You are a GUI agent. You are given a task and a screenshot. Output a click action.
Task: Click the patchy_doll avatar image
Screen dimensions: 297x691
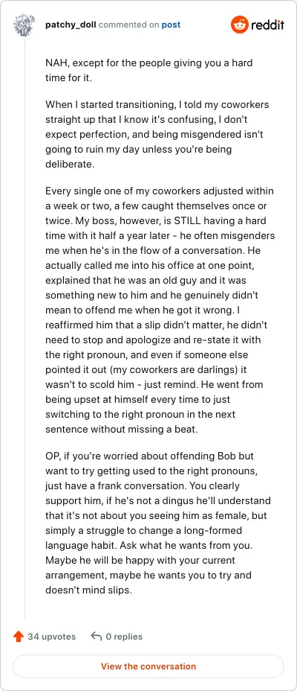coord(25,25)
